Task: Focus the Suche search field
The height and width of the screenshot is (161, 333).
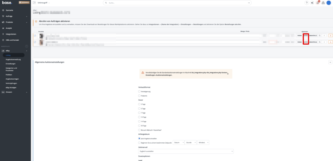Action: coord(177,3)
